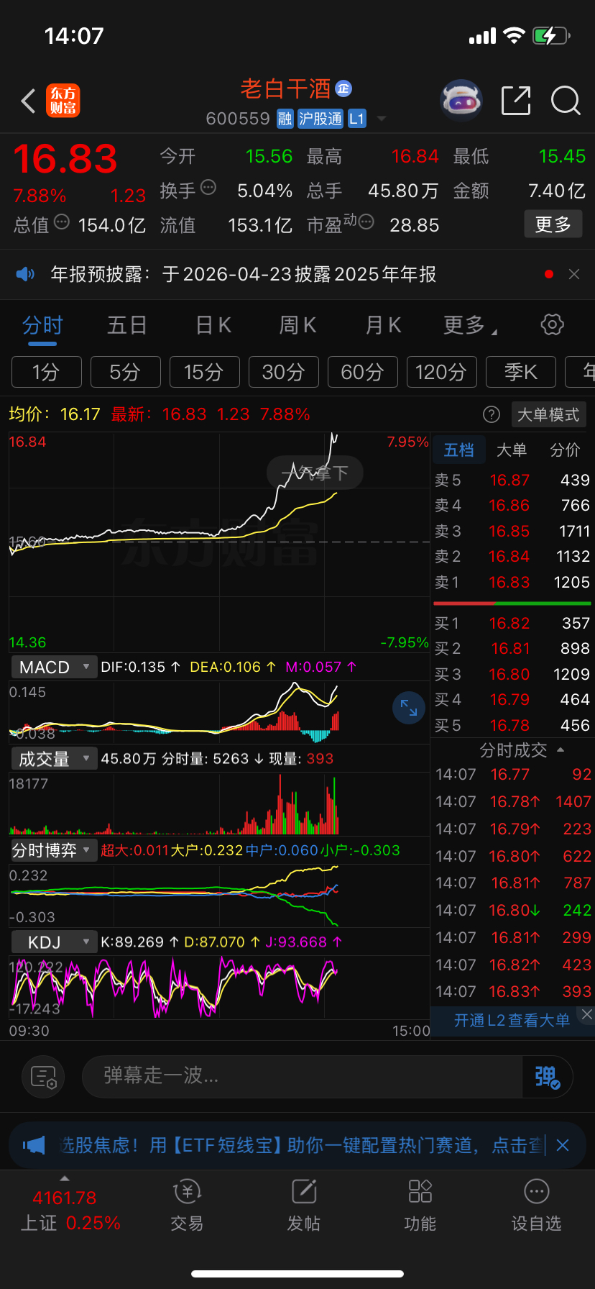Tap the megaphone banner icon
Image resolution: width=595 pixels, height=1289 pixels.
(34, 1145)
